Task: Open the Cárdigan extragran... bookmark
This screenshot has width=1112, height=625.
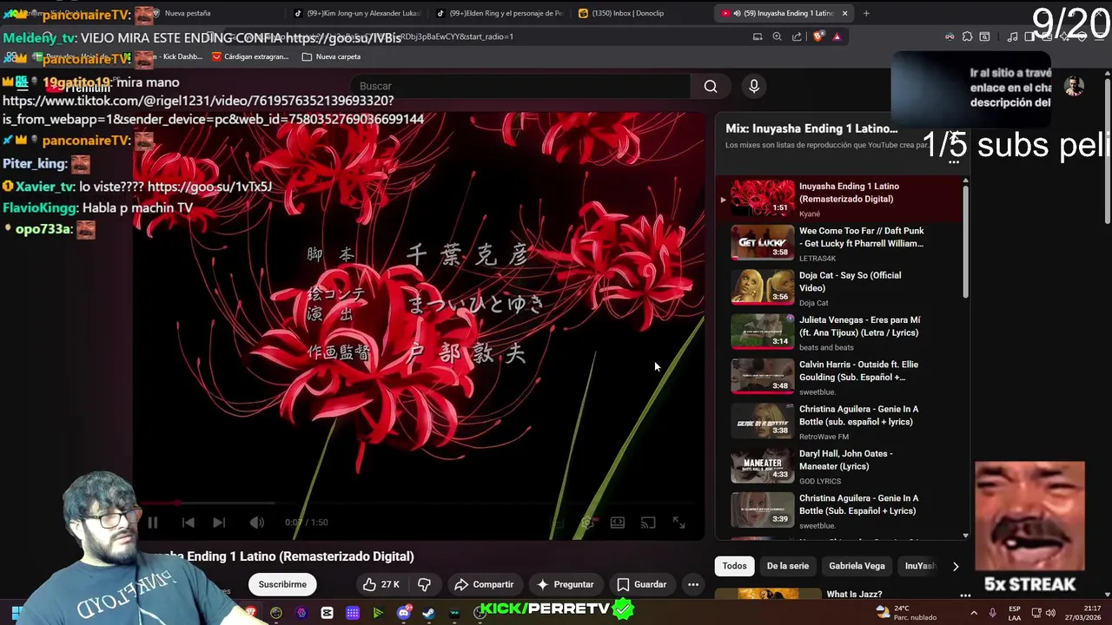Action: pos(250,56)
